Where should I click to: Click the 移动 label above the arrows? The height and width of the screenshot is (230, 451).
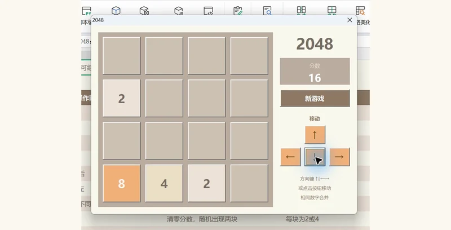315,118
